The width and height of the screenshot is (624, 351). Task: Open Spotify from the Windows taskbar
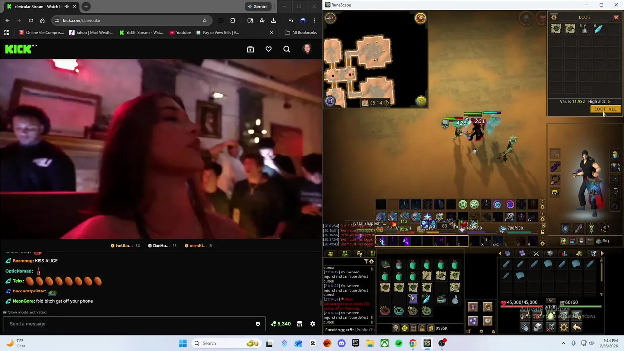point(399,343)
